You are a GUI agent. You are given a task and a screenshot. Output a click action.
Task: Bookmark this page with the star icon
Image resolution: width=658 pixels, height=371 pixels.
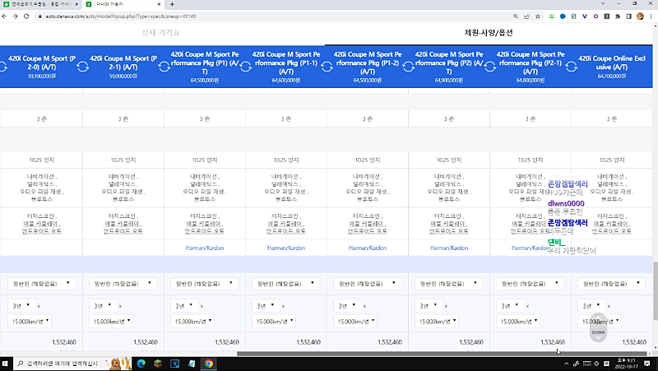pyautogui.click(x=538, y=16)
